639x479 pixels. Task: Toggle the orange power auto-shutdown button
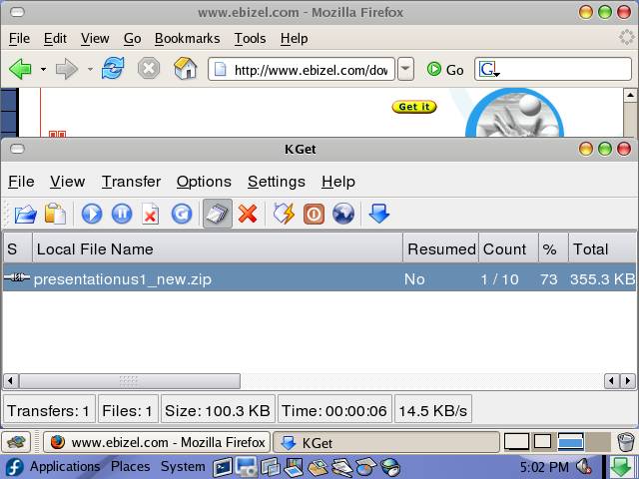pyautogui.click(x=314, y=214)
